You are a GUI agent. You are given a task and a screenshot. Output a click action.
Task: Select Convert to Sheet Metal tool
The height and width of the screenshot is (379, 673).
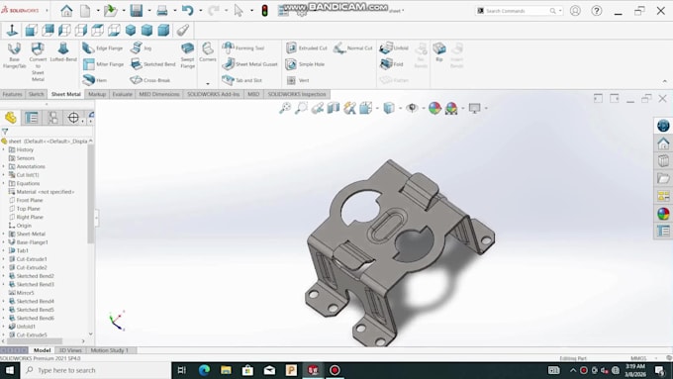pyautogui.click(x=38, y=61)
